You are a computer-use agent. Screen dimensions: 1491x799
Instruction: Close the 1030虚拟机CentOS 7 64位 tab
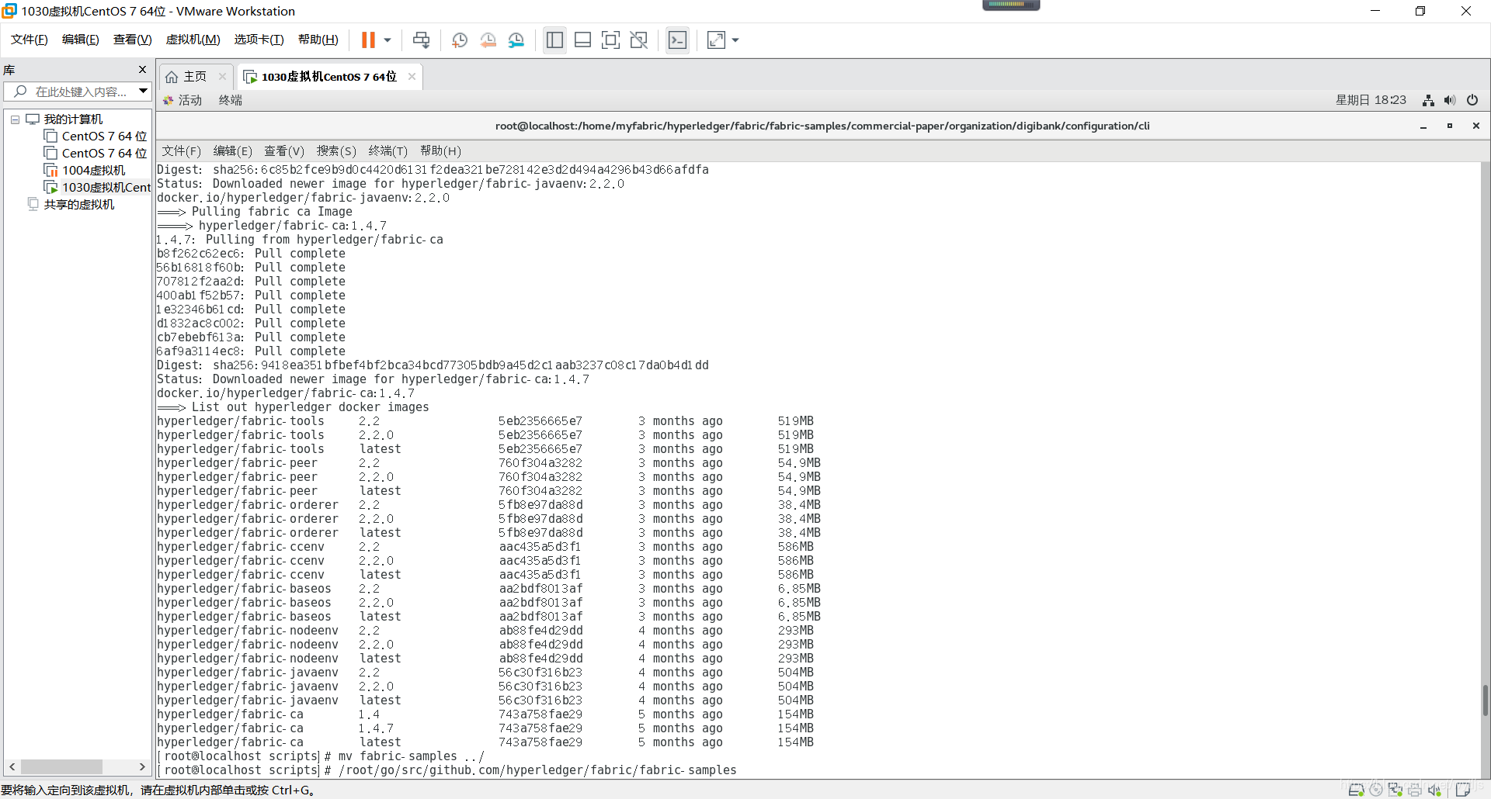tap(412, 76)
